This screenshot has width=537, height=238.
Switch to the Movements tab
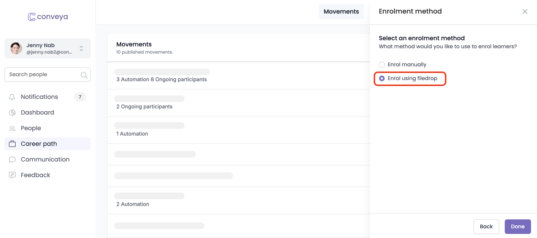[x=341, y=12]
